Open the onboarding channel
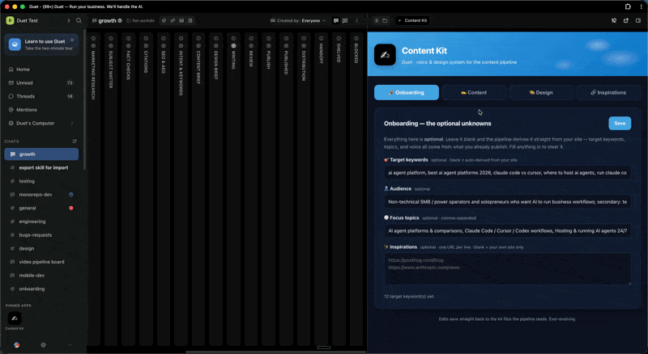This screenshot has height=354, width=648. [x=41, y=289]
